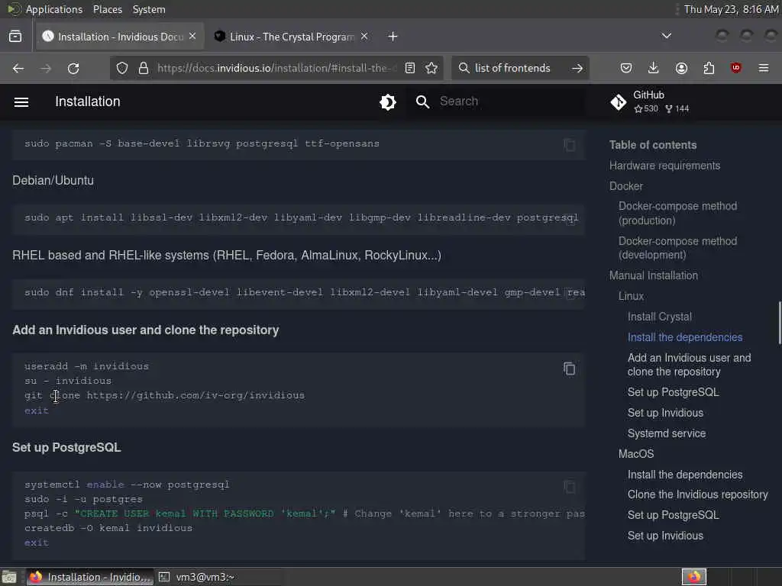The height and width of the screenshot is (586, 782).
Task: Open the Pocket save icon
Action: coord(626,68)
